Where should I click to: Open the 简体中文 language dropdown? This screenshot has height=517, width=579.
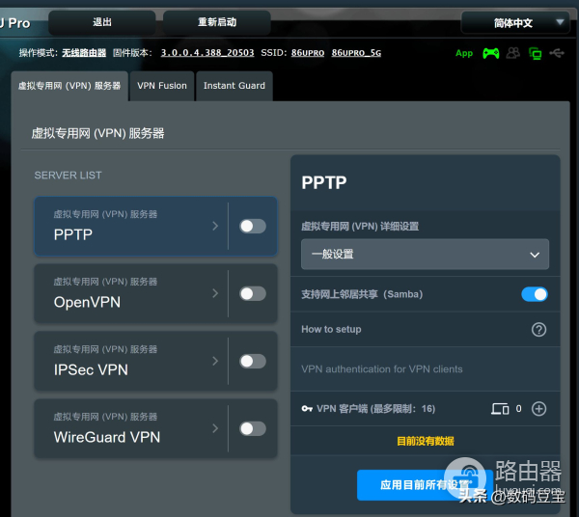[515, 23]
